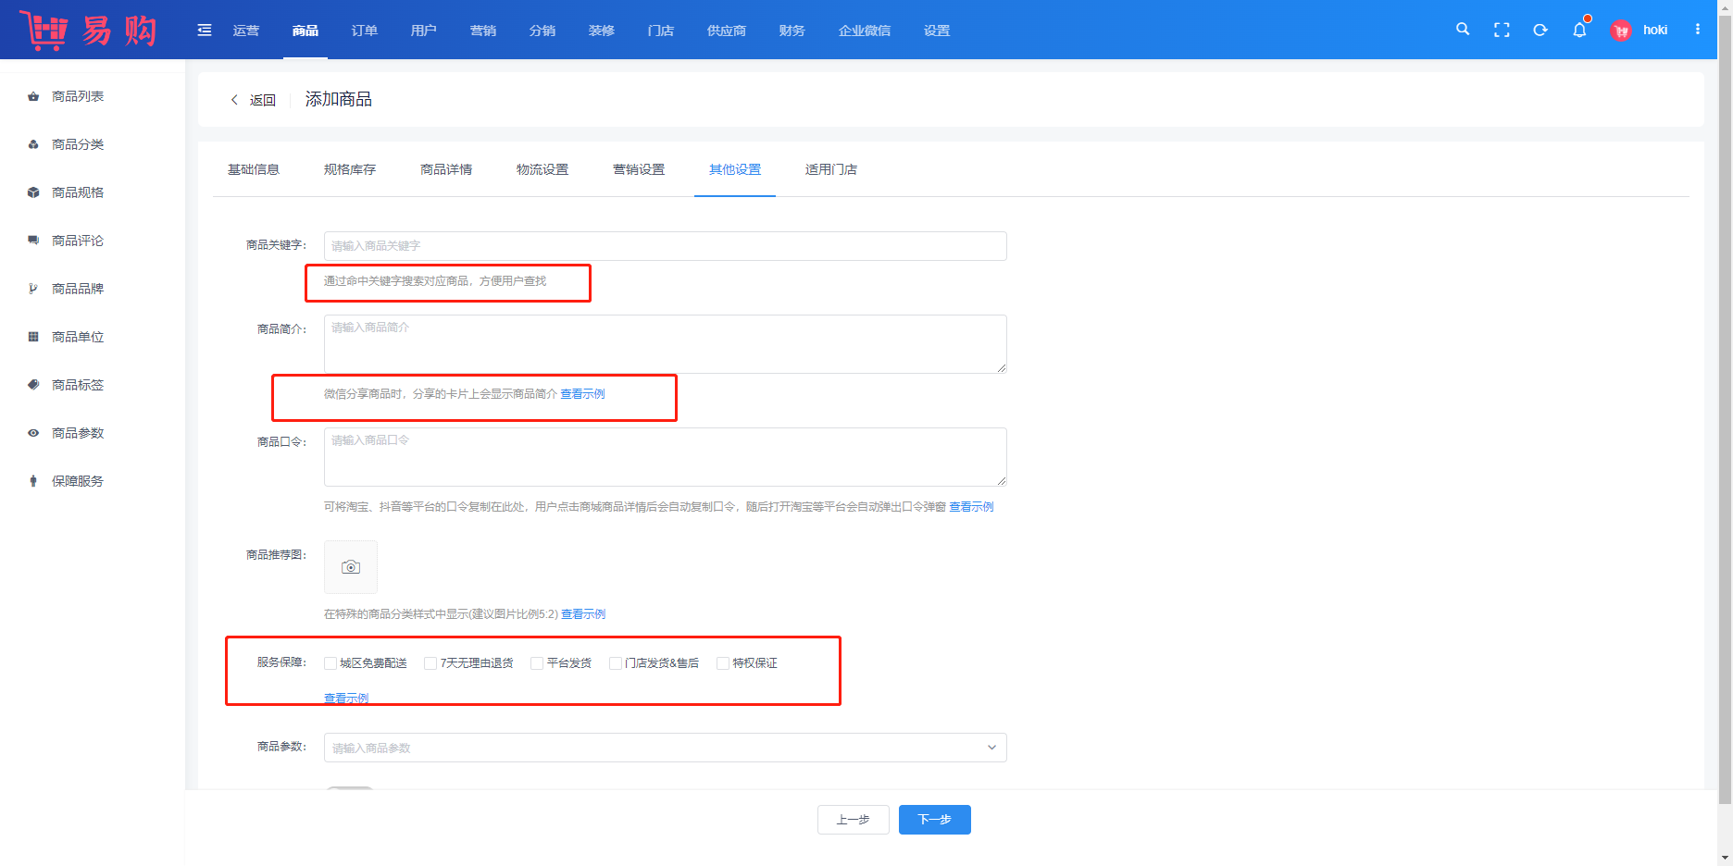The height and width of the screenshot is (866, 1733).
Task: Click the refresh icon in top bar
Action: coord(1540,30)
